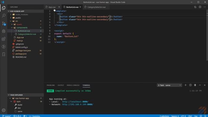Select the TERMINAL panel tab
Viewport: 208px width, 117px height.
coord(86,85)
